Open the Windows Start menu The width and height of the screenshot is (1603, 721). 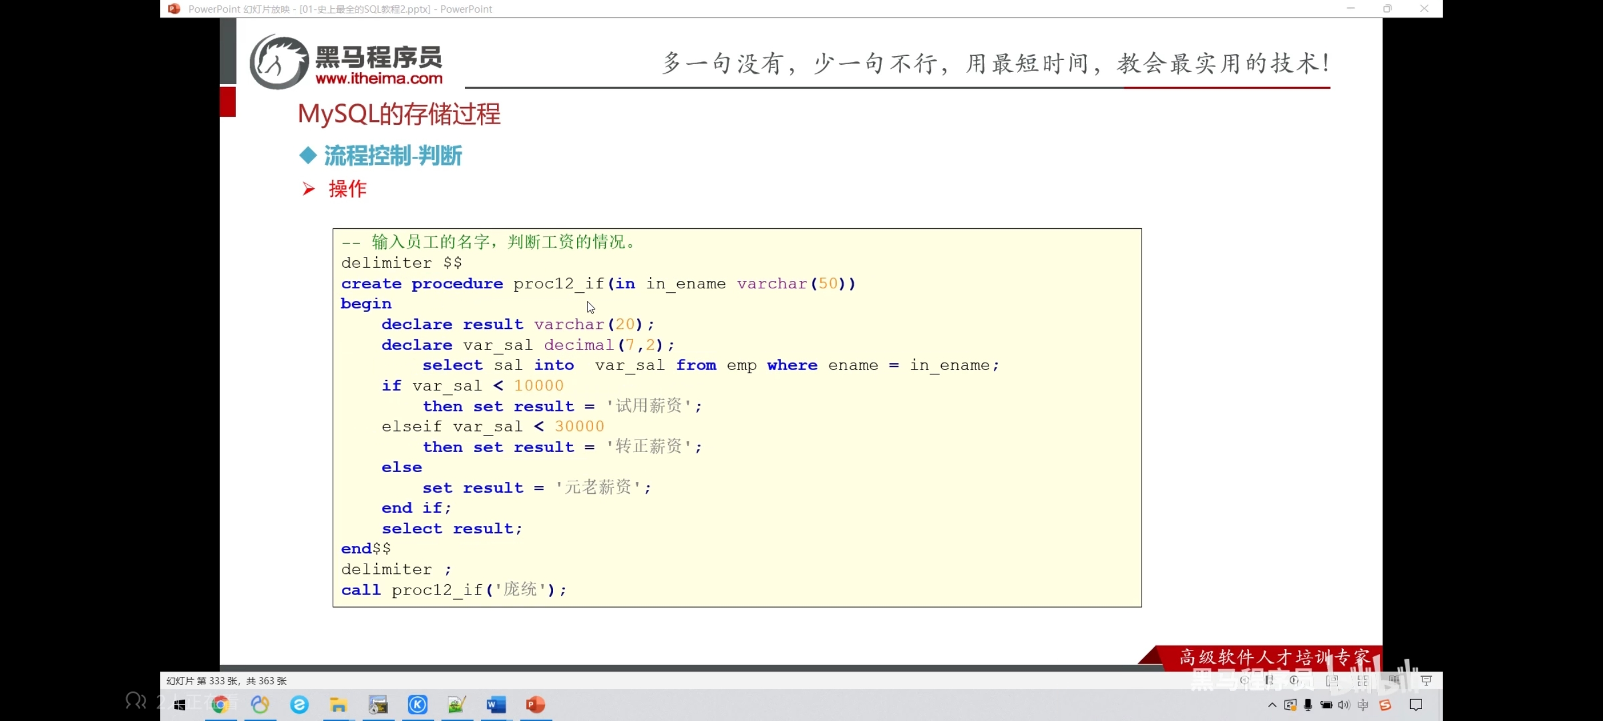tap(180, 705)
